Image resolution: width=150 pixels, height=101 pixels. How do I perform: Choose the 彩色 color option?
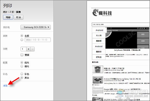(x=22, y=74)
